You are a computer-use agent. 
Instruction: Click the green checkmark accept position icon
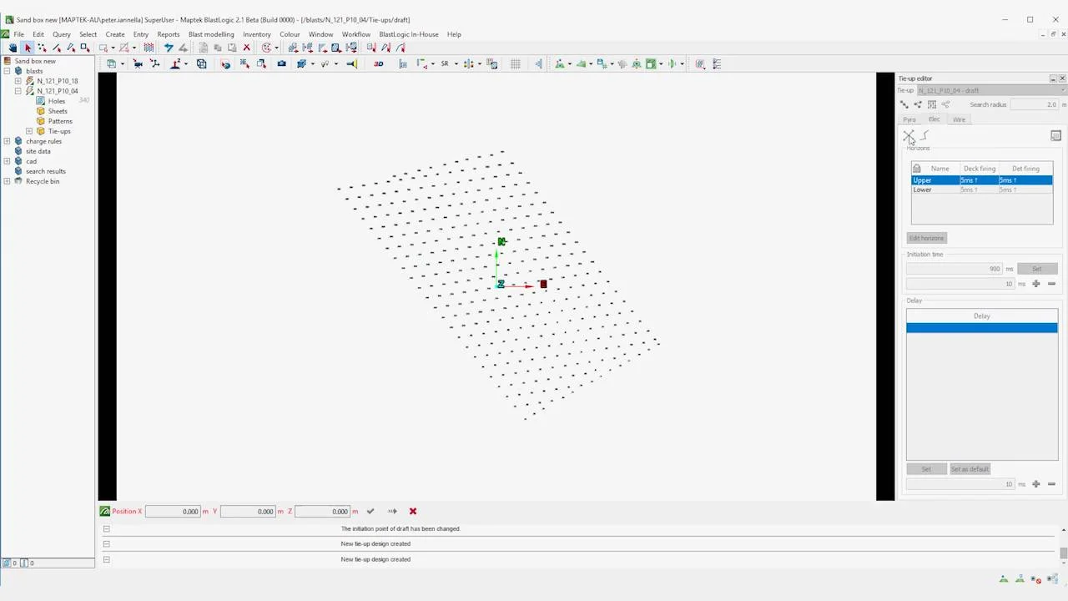(x=370, y=511)
